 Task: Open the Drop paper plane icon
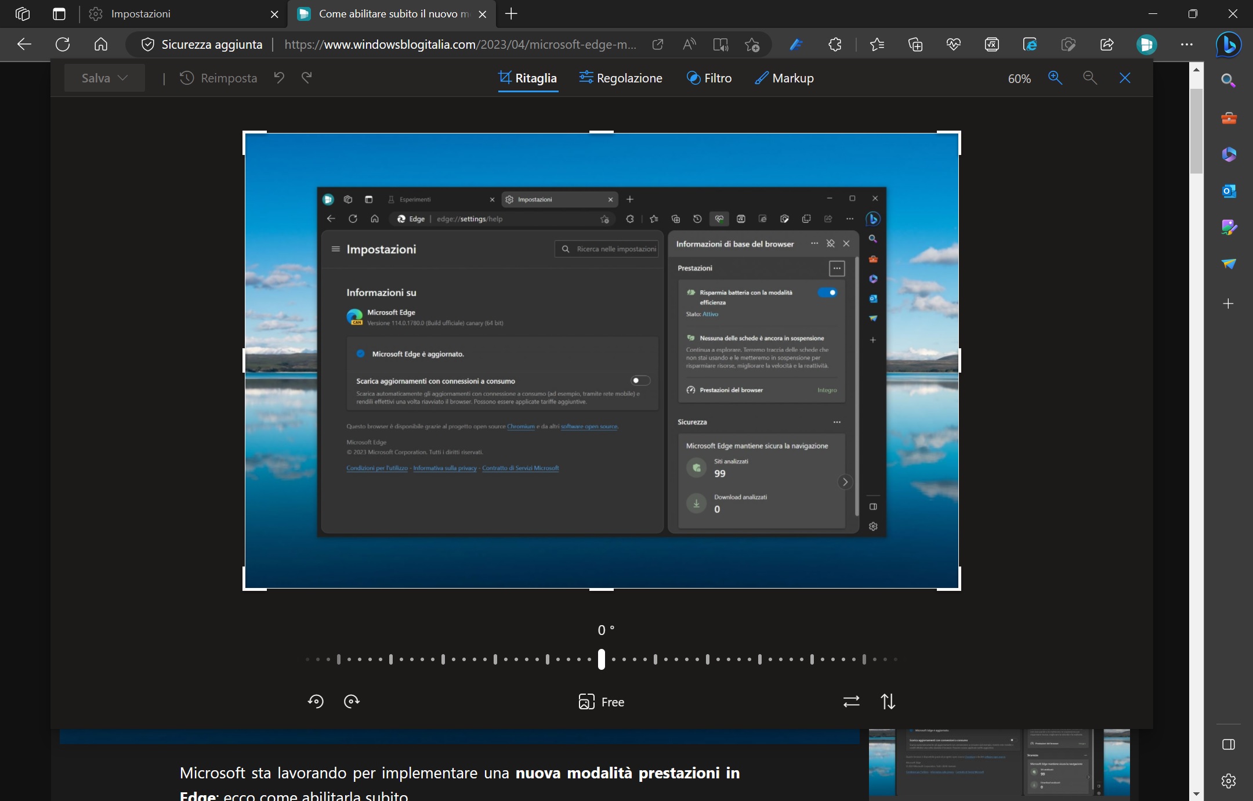pyautogui.click(x=1229, y=264)
